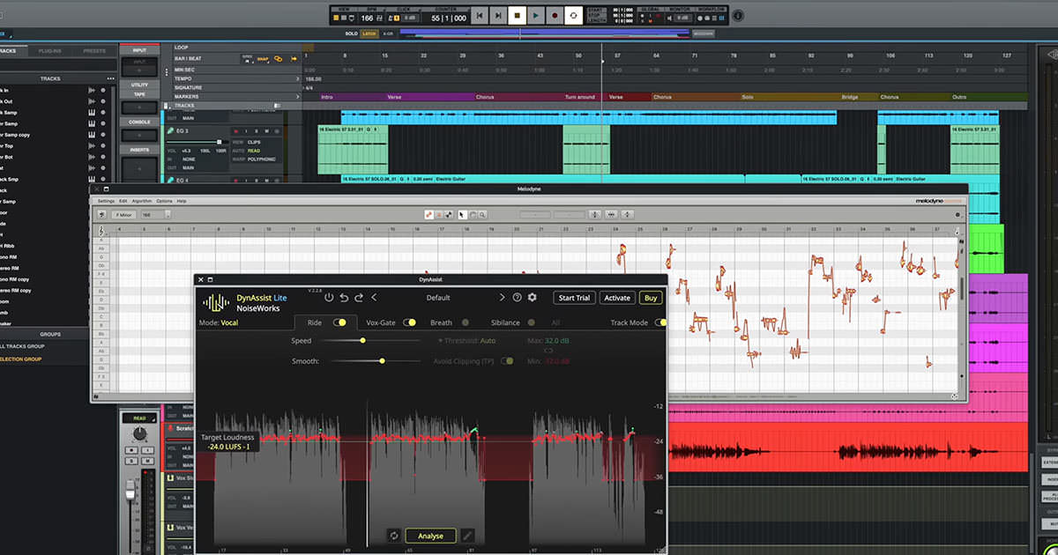Image resolution: width=1058 pixels, height=555 pixels.
Task: Click the Analyse button
Action: point(430,535)
